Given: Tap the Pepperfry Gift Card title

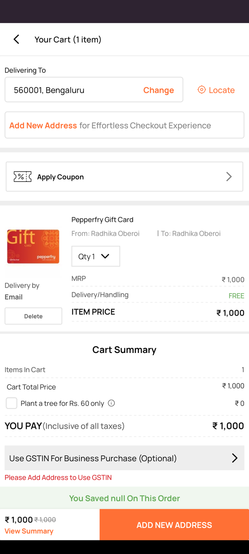Looking at the screenshot, I should (102, 220).
